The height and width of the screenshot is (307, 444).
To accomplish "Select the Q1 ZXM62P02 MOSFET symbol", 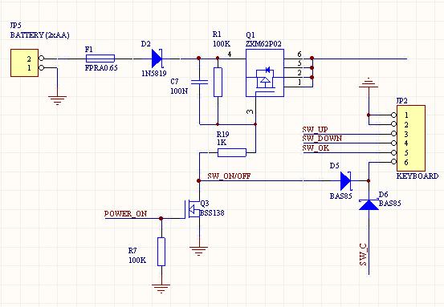I will click(x=265, y=73).
